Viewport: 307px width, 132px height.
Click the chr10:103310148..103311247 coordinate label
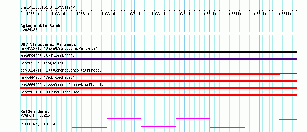click(48, 8)
